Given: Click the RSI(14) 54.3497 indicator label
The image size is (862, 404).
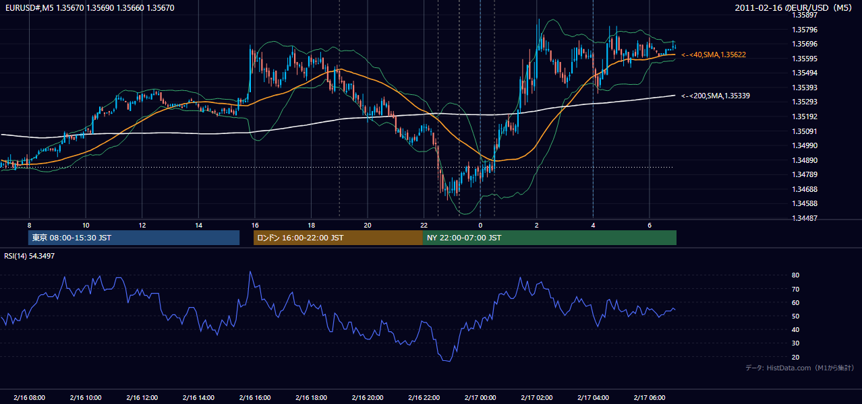Looking at the screenshot, I should pos(30,256).
